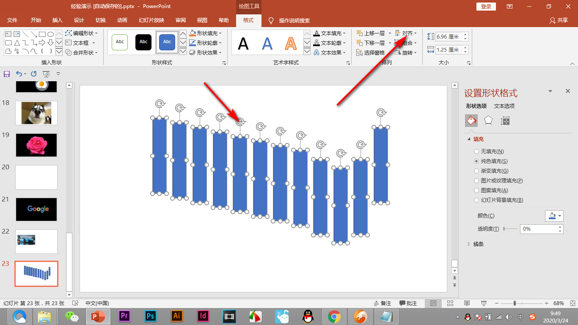
Task: Start slideshow from quick access toolbar icon
Action: coord(47,74)
